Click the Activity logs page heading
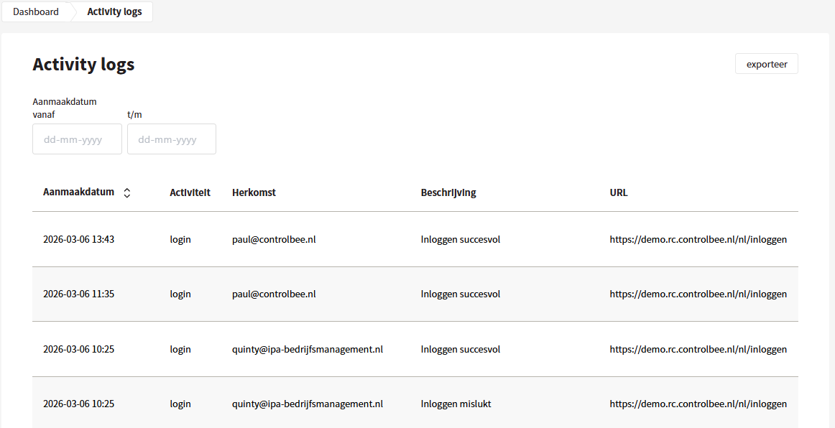Screen dimensions: 835x428 [x=83, y=65]
